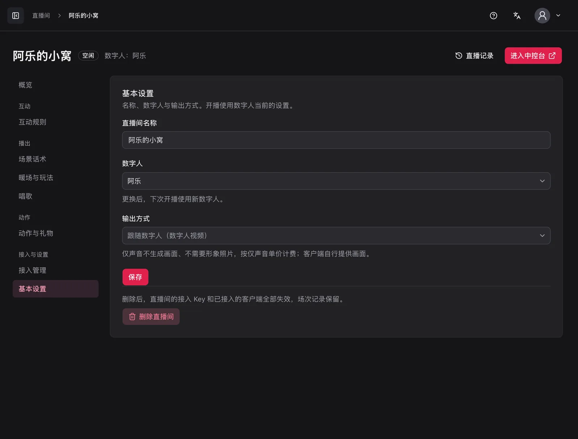This screenshot has width=578, height=439.
Task: Select 基本设置 in sidebar
Action: tap(56, 289)
